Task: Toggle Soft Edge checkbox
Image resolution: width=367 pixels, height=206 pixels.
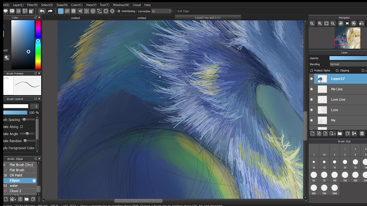Action: [x=175, y=11]
